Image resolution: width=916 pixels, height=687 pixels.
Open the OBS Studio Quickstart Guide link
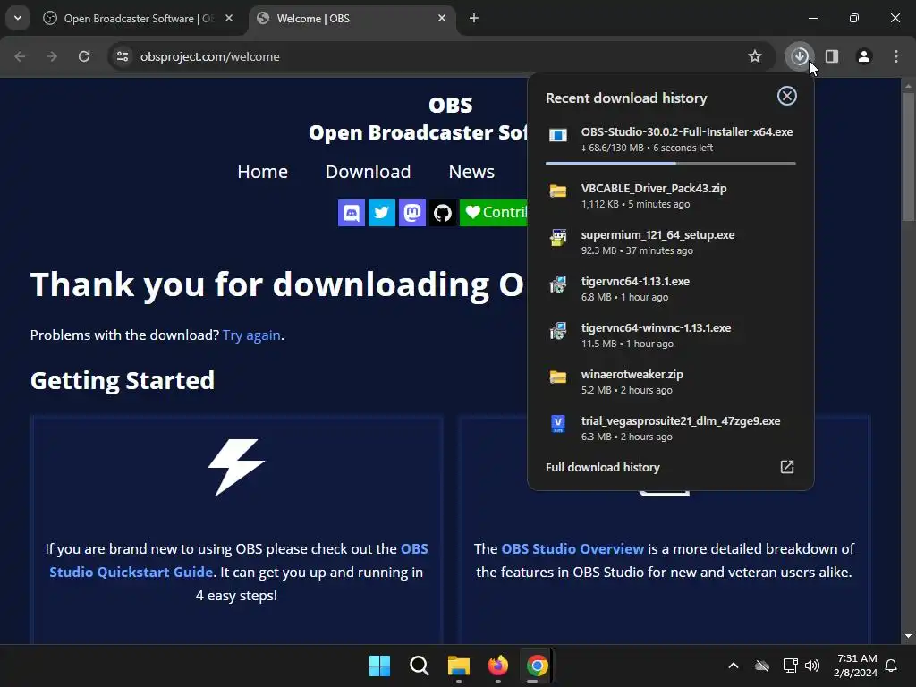pyautogui.click(x=131, y=572)
